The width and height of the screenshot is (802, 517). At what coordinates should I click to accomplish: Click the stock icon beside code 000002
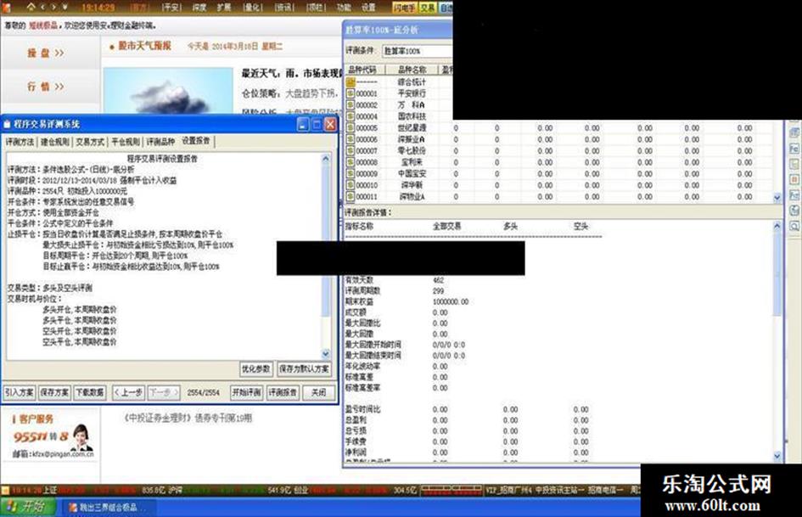[351, 104]
